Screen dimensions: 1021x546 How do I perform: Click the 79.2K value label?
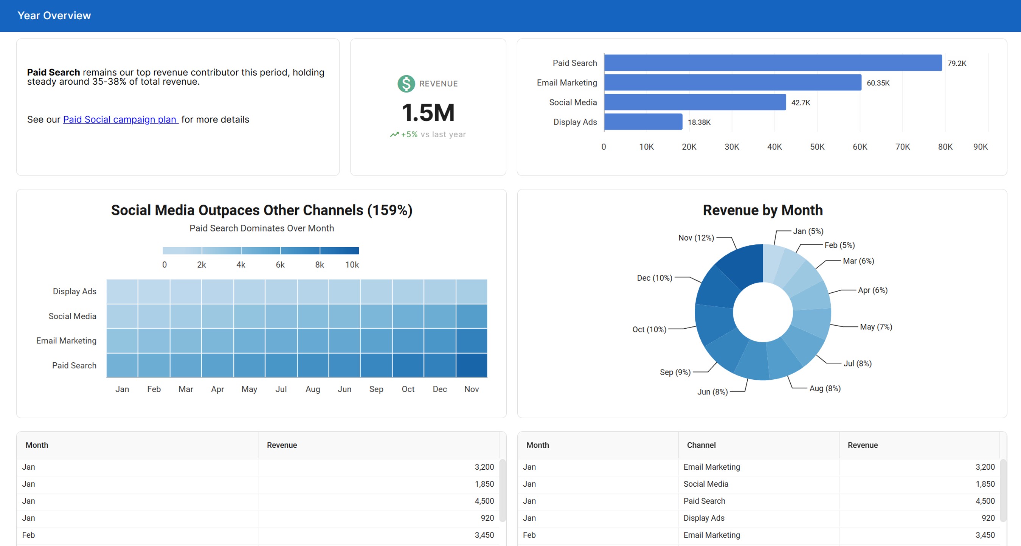(x=957, y=63)
